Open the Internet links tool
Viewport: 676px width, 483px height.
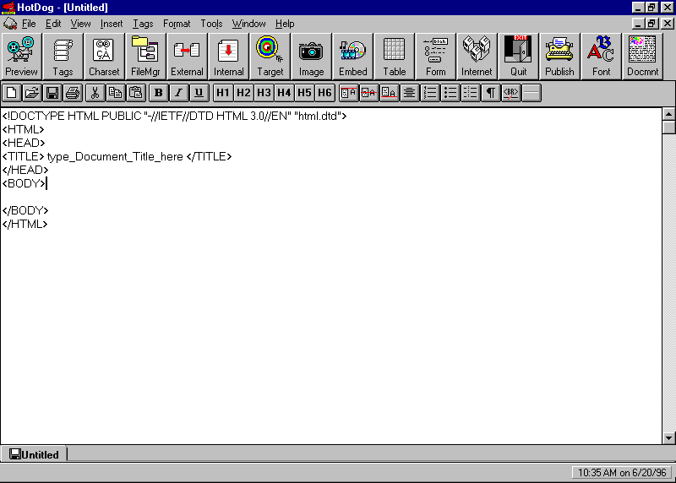coord(477,57)
